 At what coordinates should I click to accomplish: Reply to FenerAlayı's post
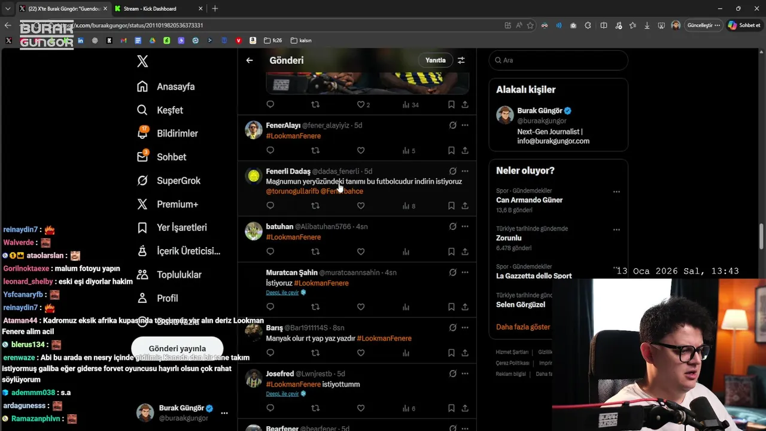pos(270,150)
